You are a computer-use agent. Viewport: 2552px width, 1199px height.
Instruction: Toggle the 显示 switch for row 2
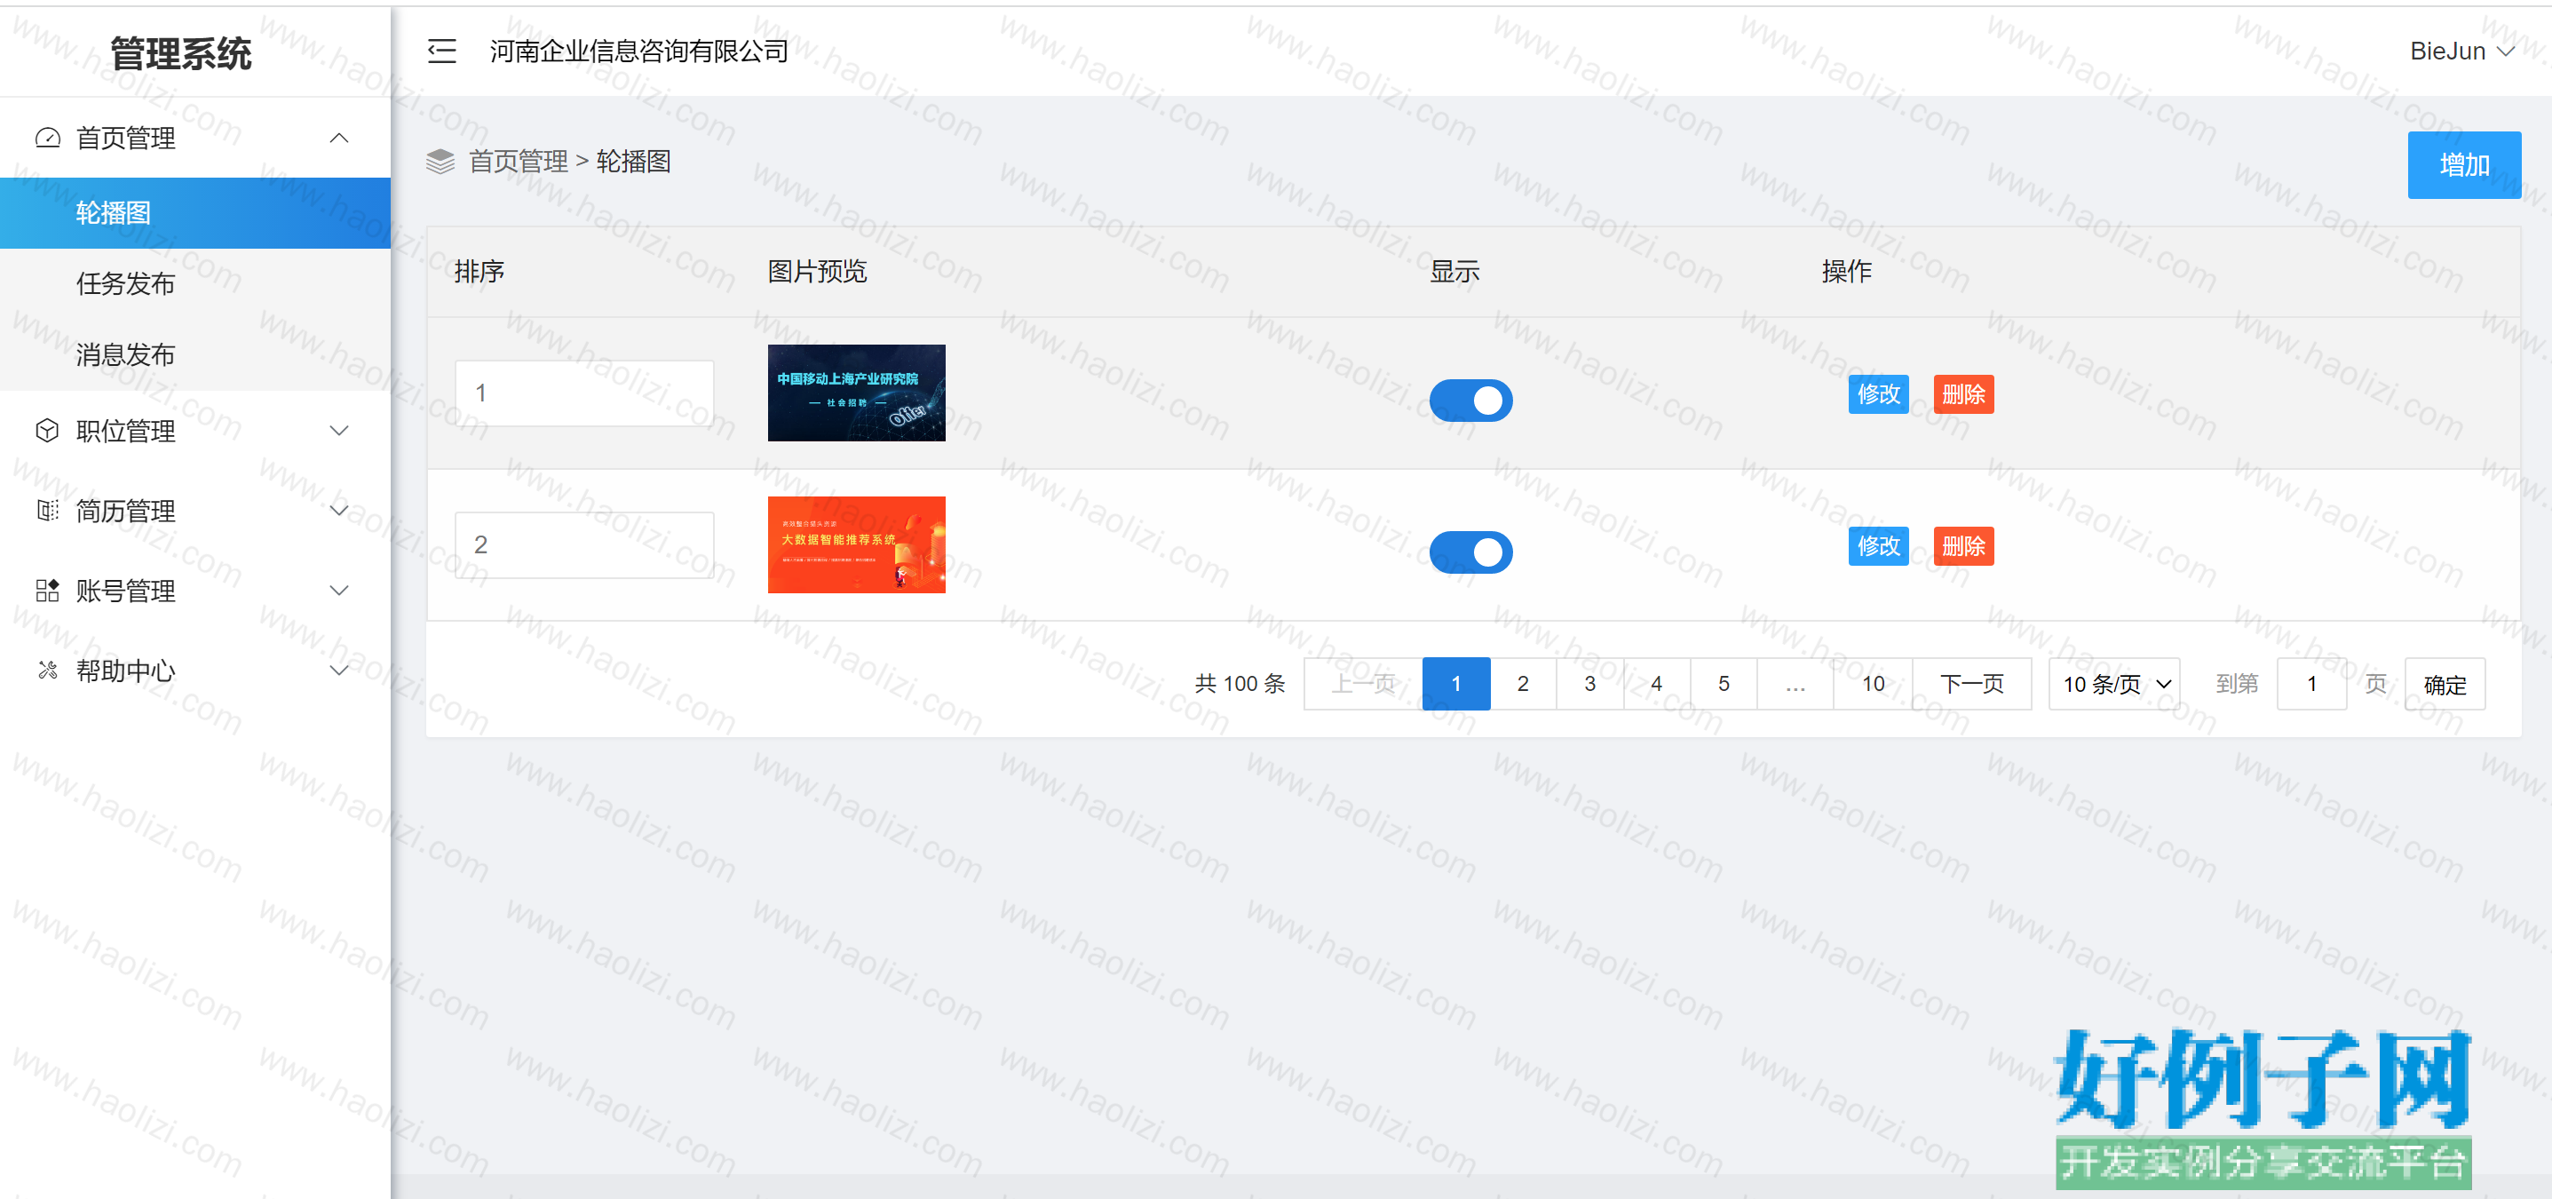coord(1470,552)
